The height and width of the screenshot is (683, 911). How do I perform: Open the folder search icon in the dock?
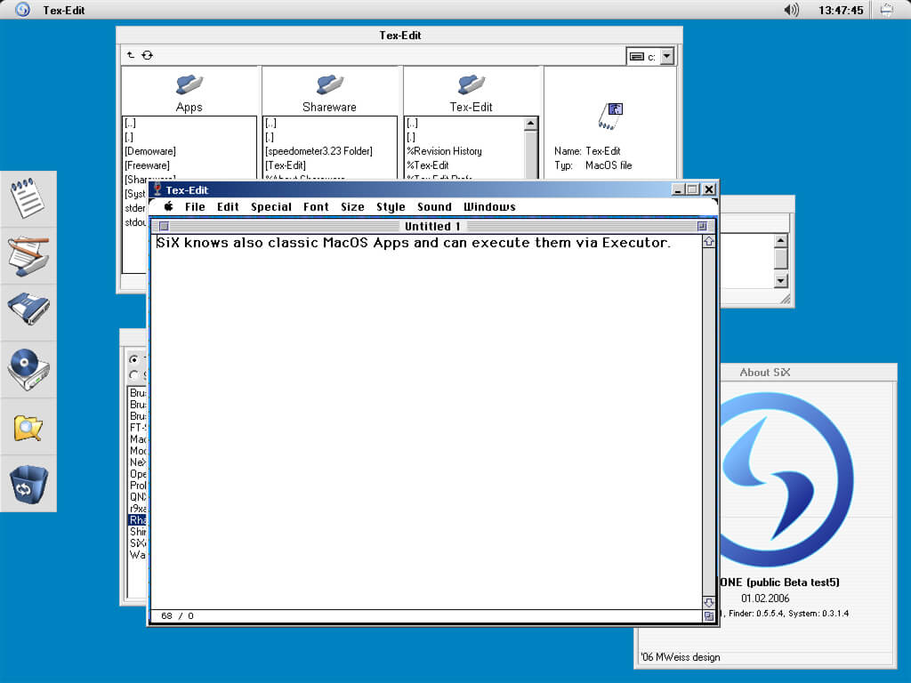tap(28, 428)
